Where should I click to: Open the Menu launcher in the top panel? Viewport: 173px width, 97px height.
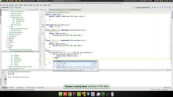(2, 1)
